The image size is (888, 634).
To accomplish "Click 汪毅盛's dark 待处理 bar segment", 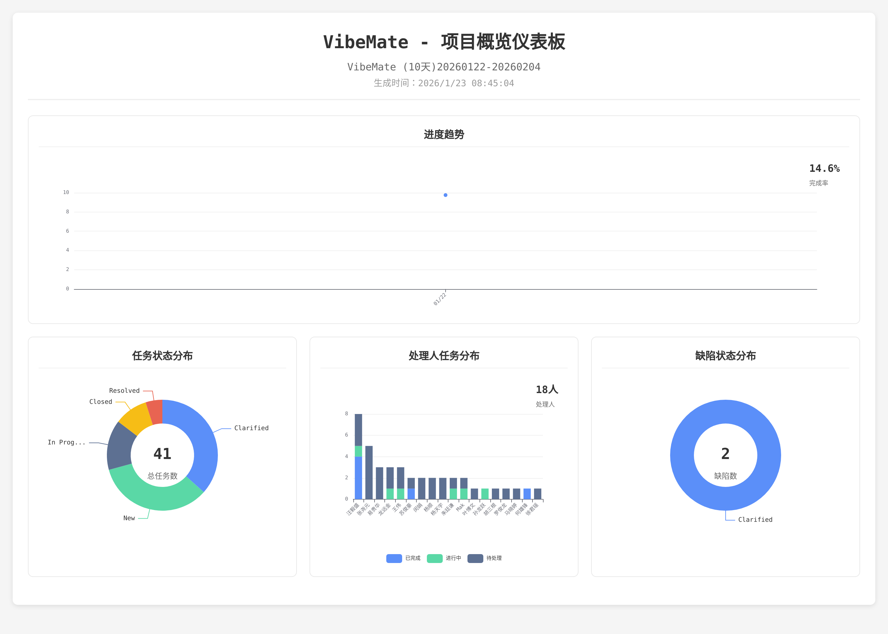I will (358, 430).
